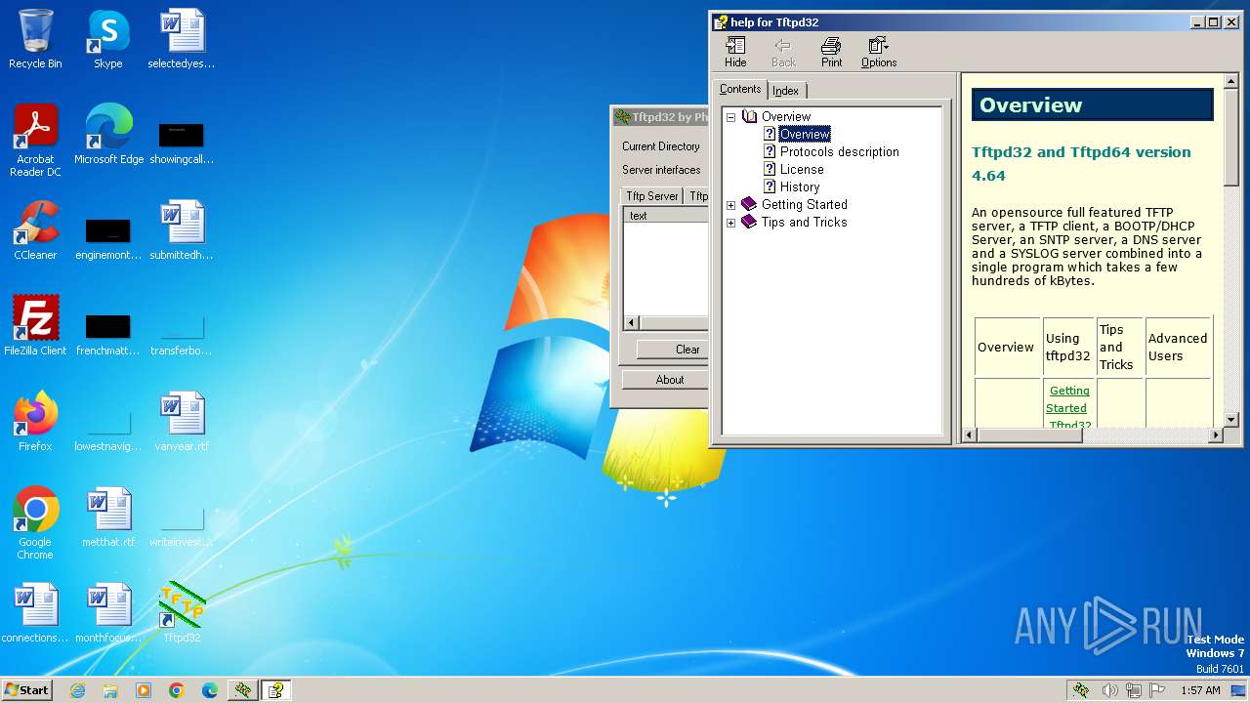This screenshot has width=1250, height=703.
Task: Switch to help window taskbar button
Action: pyautogui.click(x=276, y=690)
